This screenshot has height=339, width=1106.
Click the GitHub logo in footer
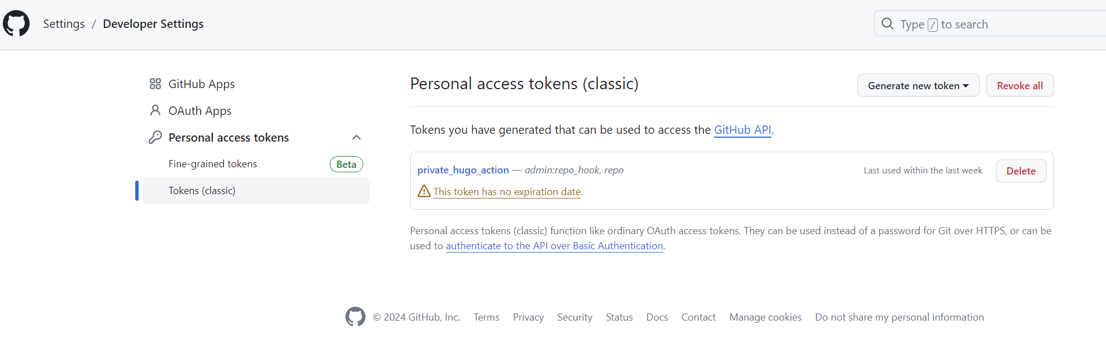(x=355, y=317)
